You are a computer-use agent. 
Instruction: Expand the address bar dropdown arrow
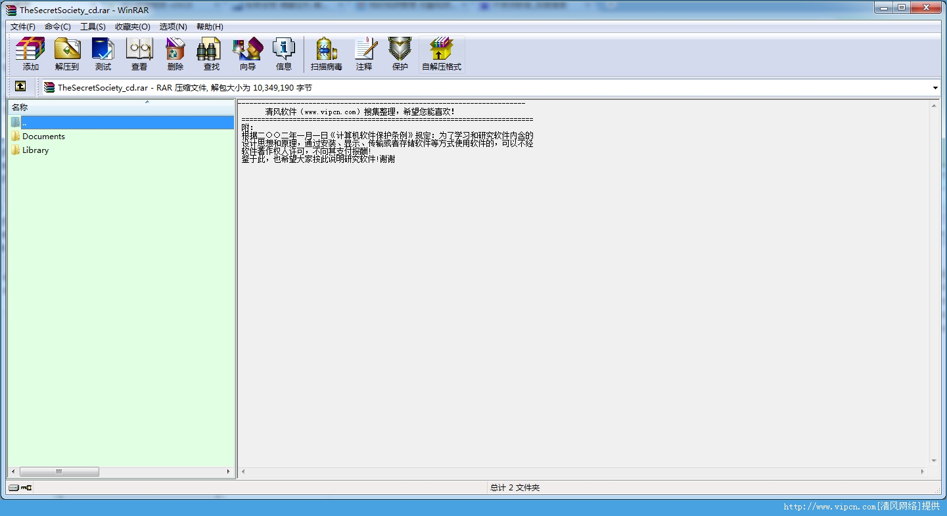tap(935, 88)
